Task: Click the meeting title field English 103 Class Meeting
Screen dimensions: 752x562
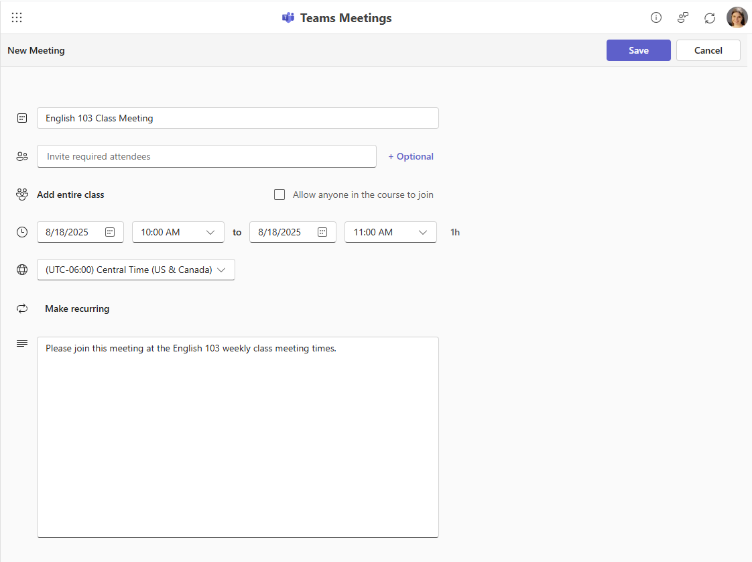Action: [x=238, y=118]
